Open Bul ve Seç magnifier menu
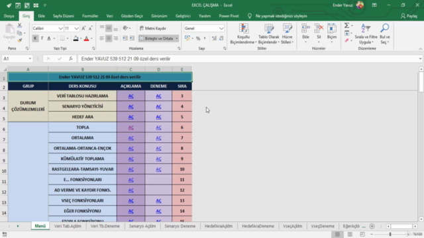Screen dimensions: 424x238 point(384,34)
